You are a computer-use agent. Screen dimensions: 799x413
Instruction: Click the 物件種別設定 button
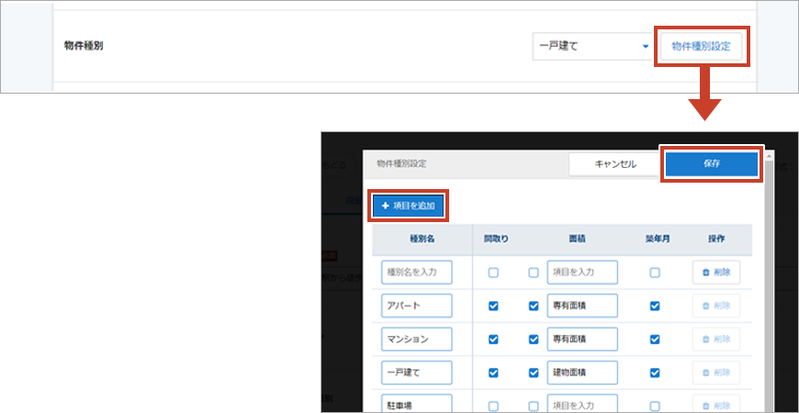coord(701,47)
